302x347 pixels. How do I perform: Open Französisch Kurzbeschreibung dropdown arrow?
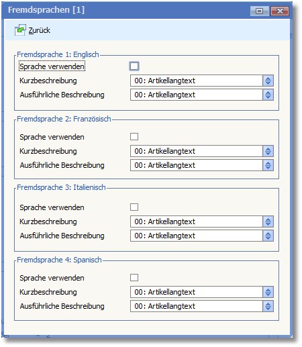click(x=268, y=151)
